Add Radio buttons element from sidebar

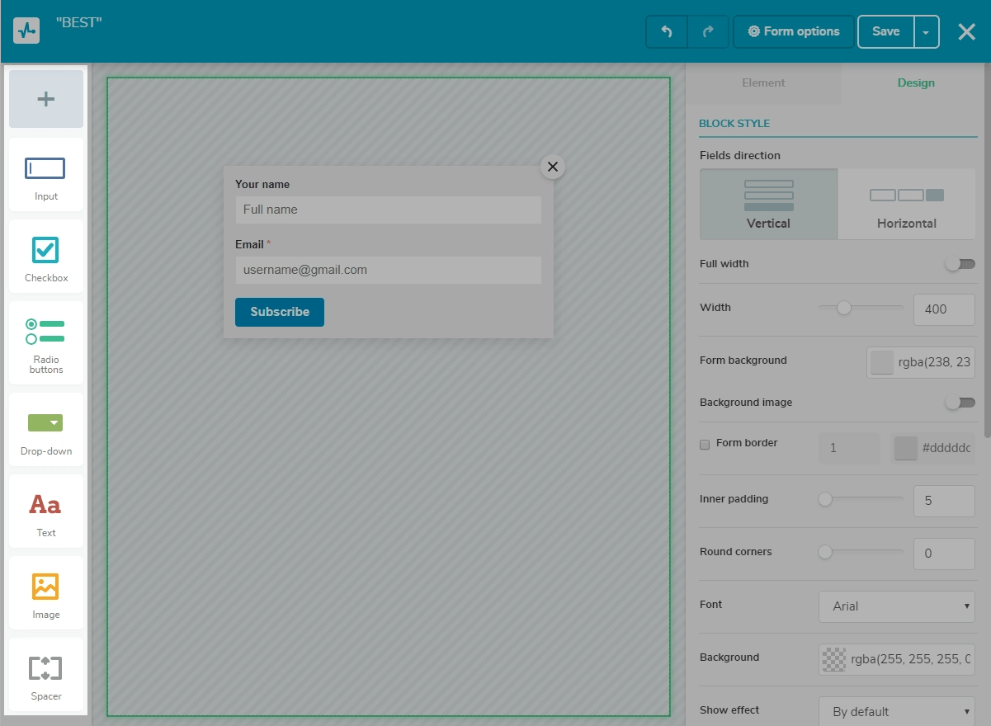(46, 343)
